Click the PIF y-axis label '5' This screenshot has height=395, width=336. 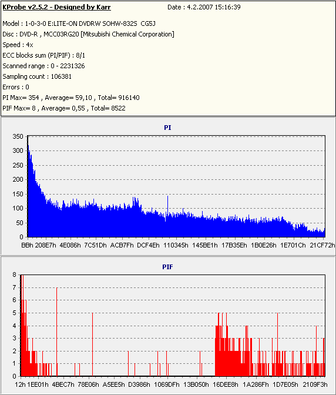[14, 313]
